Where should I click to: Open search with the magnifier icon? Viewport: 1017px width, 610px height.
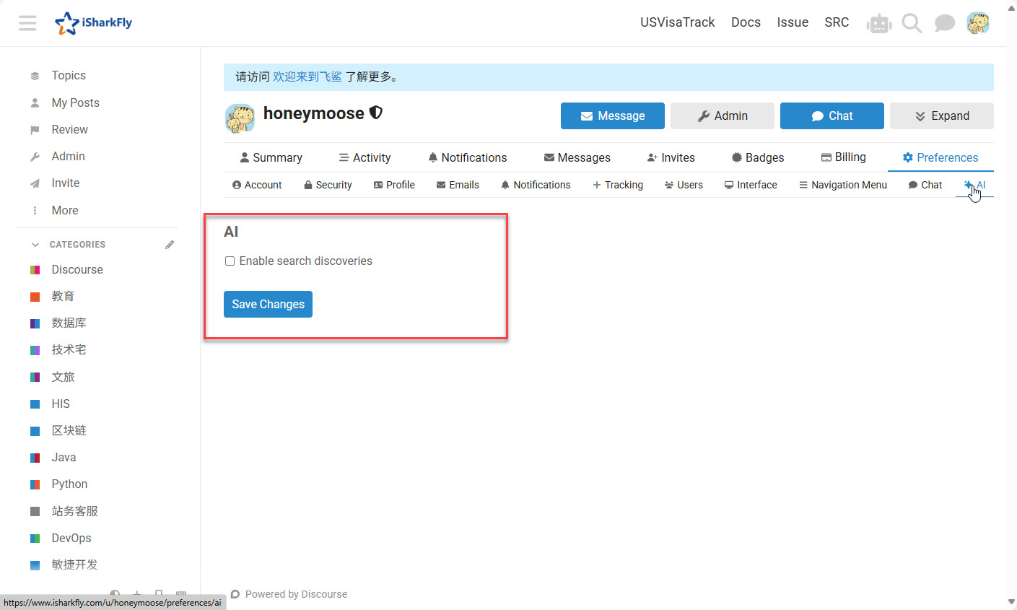[912, 23]
